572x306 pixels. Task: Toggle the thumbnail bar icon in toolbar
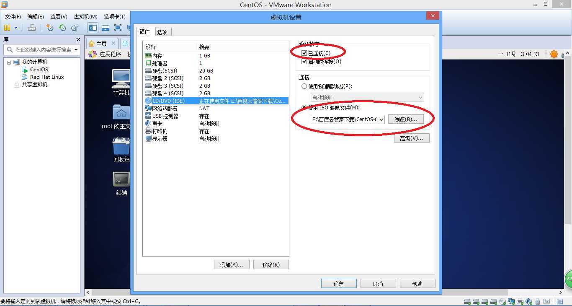point(106,28)
